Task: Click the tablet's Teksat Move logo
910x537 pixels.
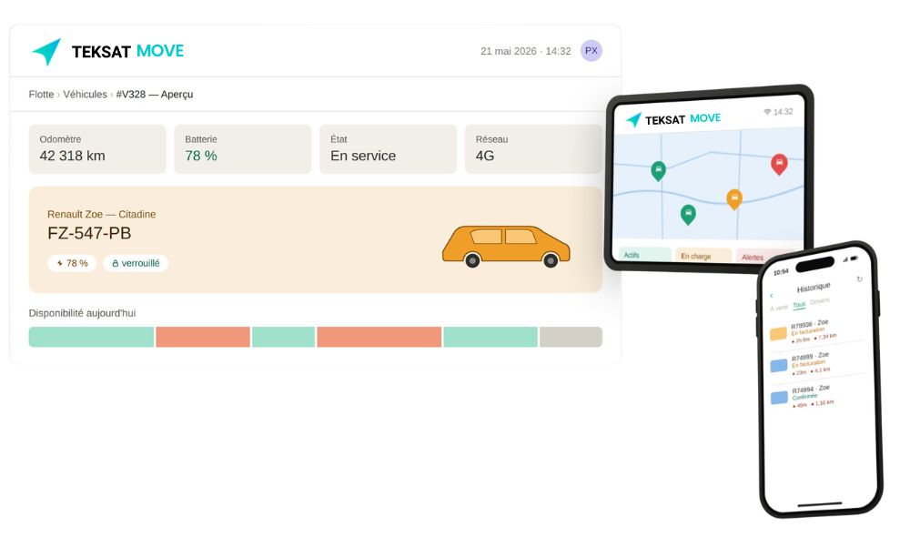Action: (x=673, y=119)
